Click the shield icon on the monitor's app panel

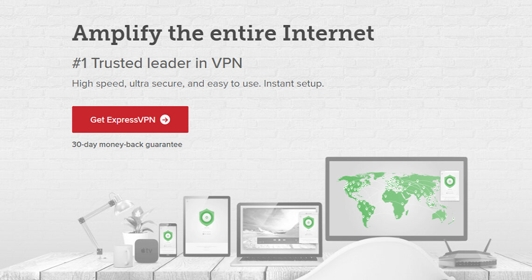click(x=450, y=181)
